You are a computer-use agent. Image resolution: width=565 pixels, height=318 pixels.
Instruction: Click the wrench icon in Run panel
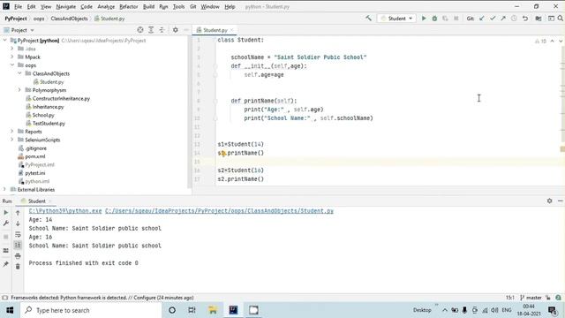6,223
